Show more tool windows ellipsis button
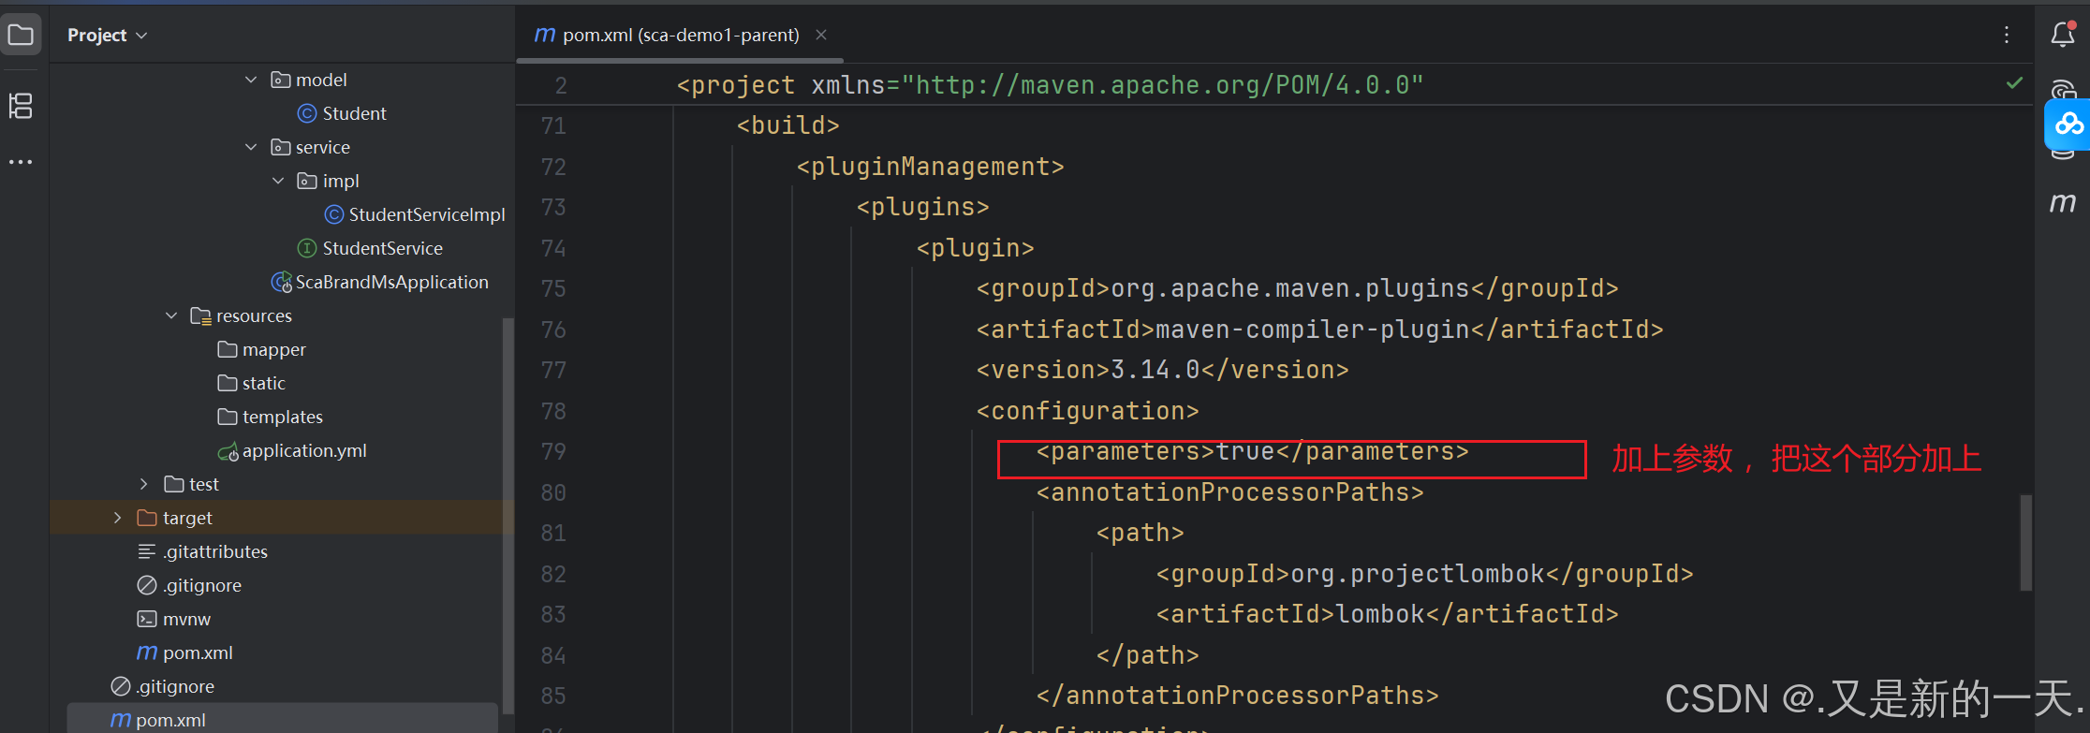Viewport: 2090px width, 733px height. coord(21,162)
